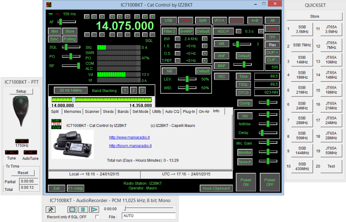Click Store in the QUICKSET panel
This screenshot has height=222, width=346.
tap(314, 16)
